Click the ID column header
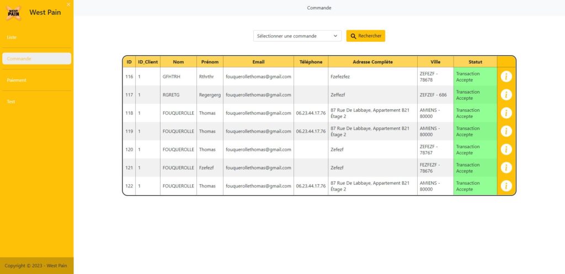 129,62
